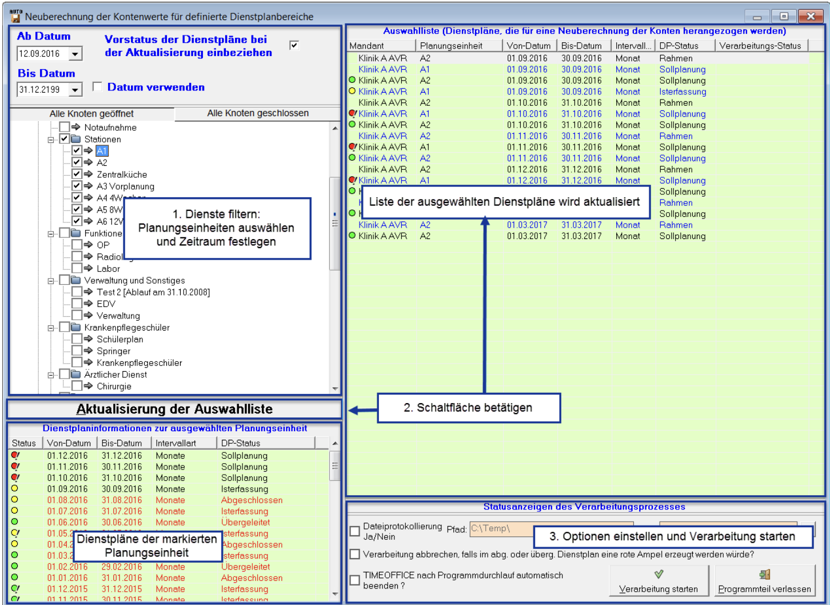Click the green status light of A2 Sollplanung 01.03.2017

click(x=352, y=235)
